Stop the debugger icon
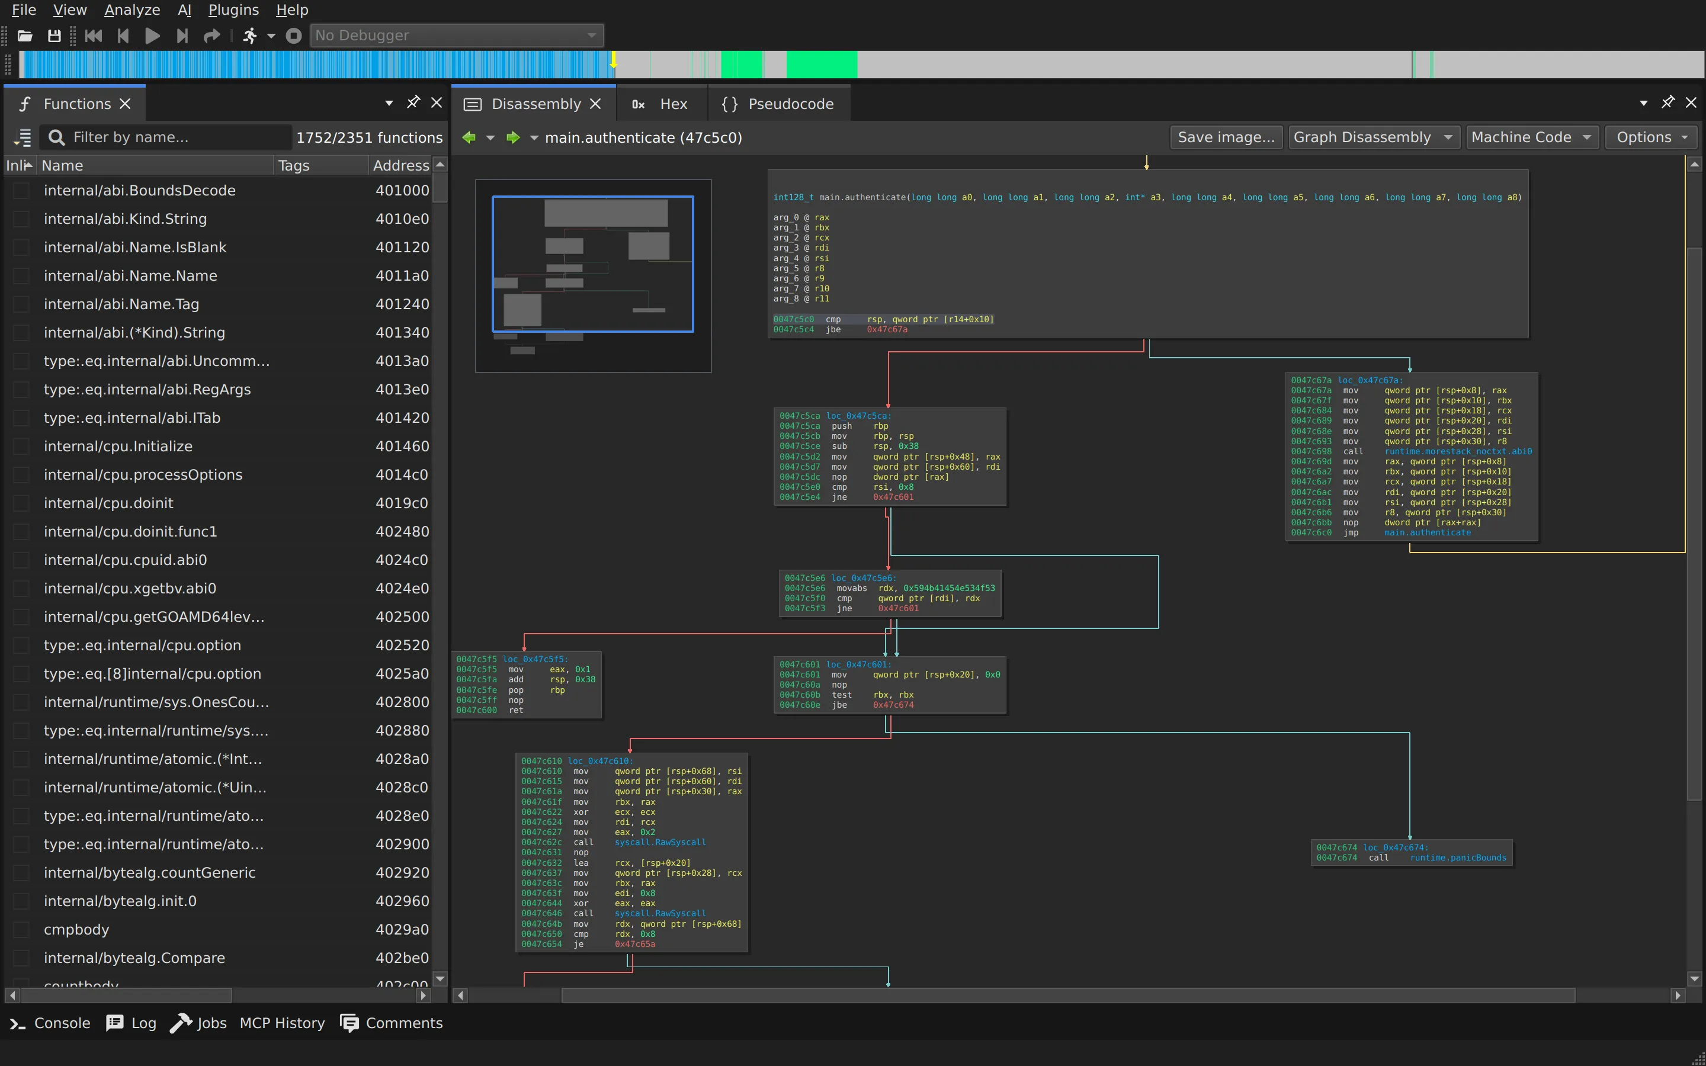This screenshot has height=1066, width=1706. [294, 36]
